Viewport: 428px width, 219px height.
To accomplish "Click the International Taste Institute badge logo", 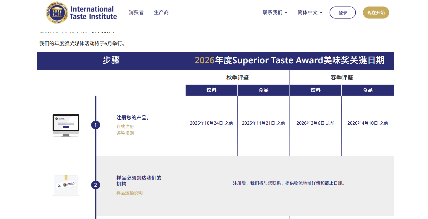I will pos(57,12).
